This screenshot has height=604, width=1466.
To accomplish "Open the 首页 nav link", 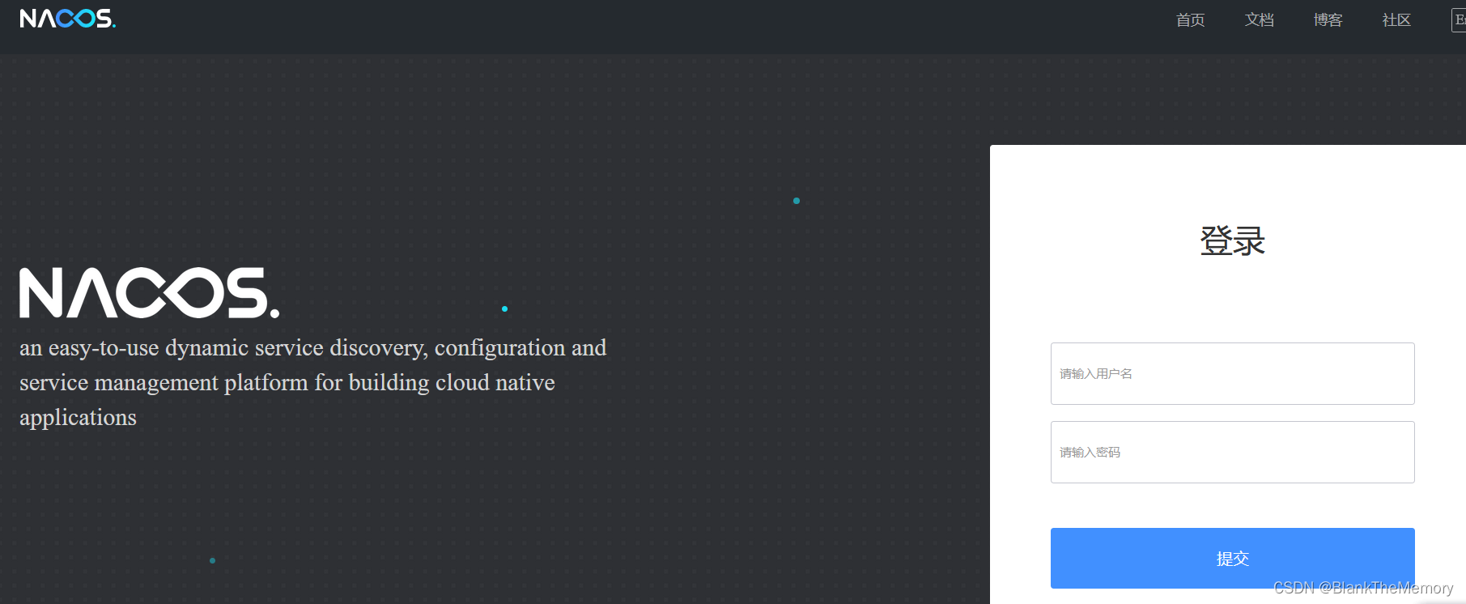I will tap(1190, 19).
